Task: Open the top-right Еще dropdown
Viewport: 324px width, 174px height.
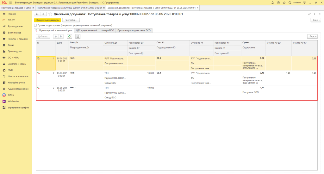Action: click(316, 20)
